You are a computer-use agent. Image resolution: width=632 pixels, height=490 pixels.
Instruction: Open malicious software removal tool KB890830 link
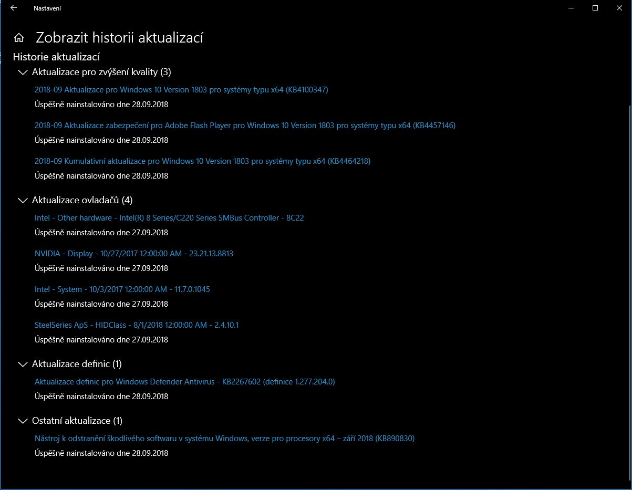(225, 439)
